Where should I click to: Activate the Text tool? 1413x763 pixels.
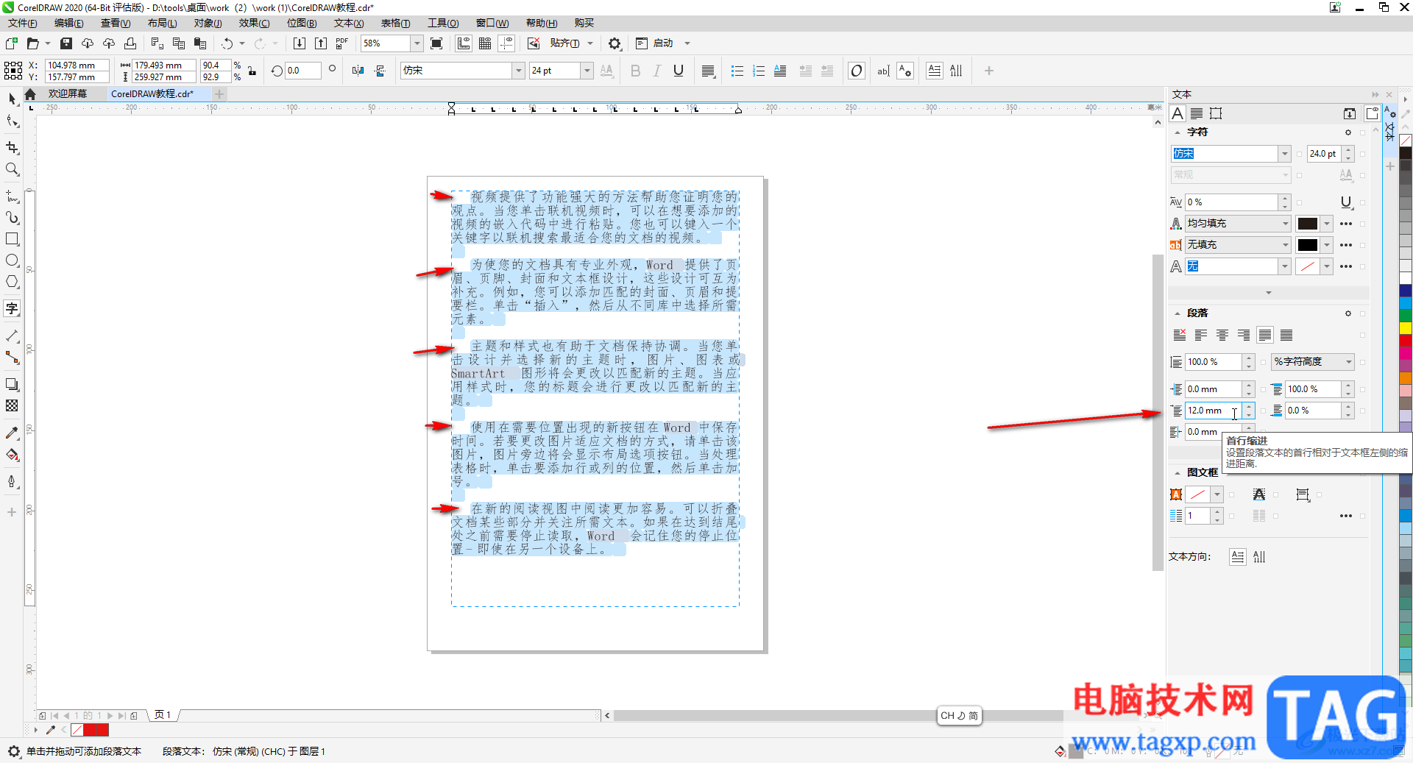[12, 308]
